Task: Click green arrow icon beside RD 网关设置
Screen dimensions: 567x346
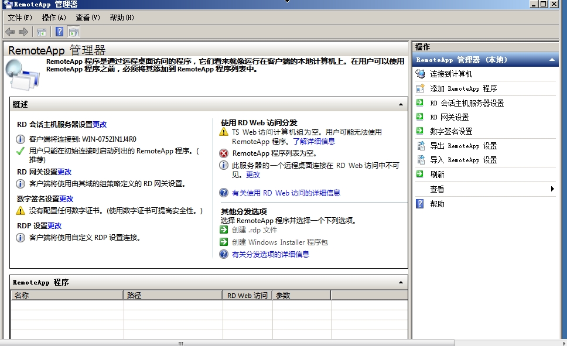Action: coord(420,117)
